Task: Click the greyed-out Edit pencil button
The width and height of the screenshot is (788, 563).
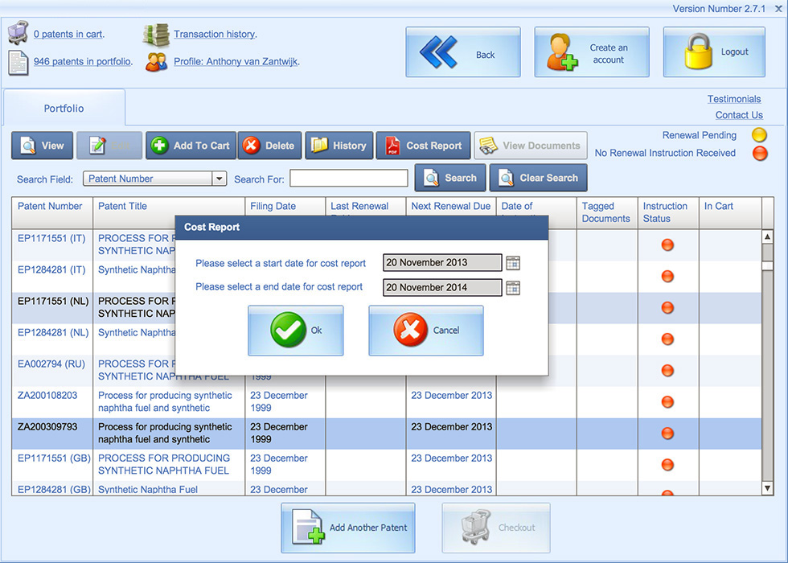Action: click(109, 146)
